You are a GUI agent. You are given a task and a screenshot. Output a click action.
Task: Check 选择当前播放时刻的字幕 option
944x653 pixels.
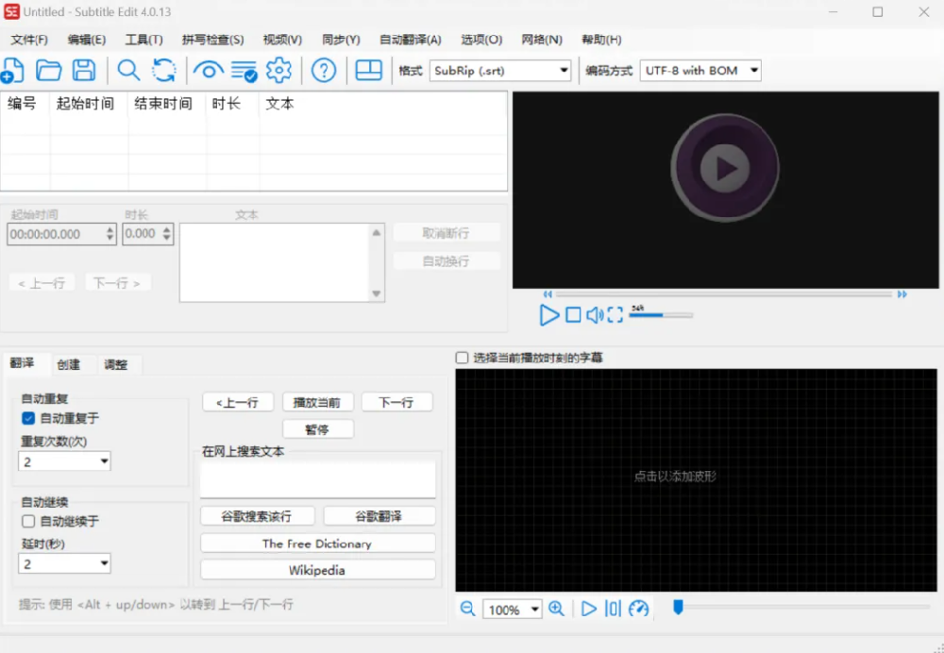click(462, 358)
